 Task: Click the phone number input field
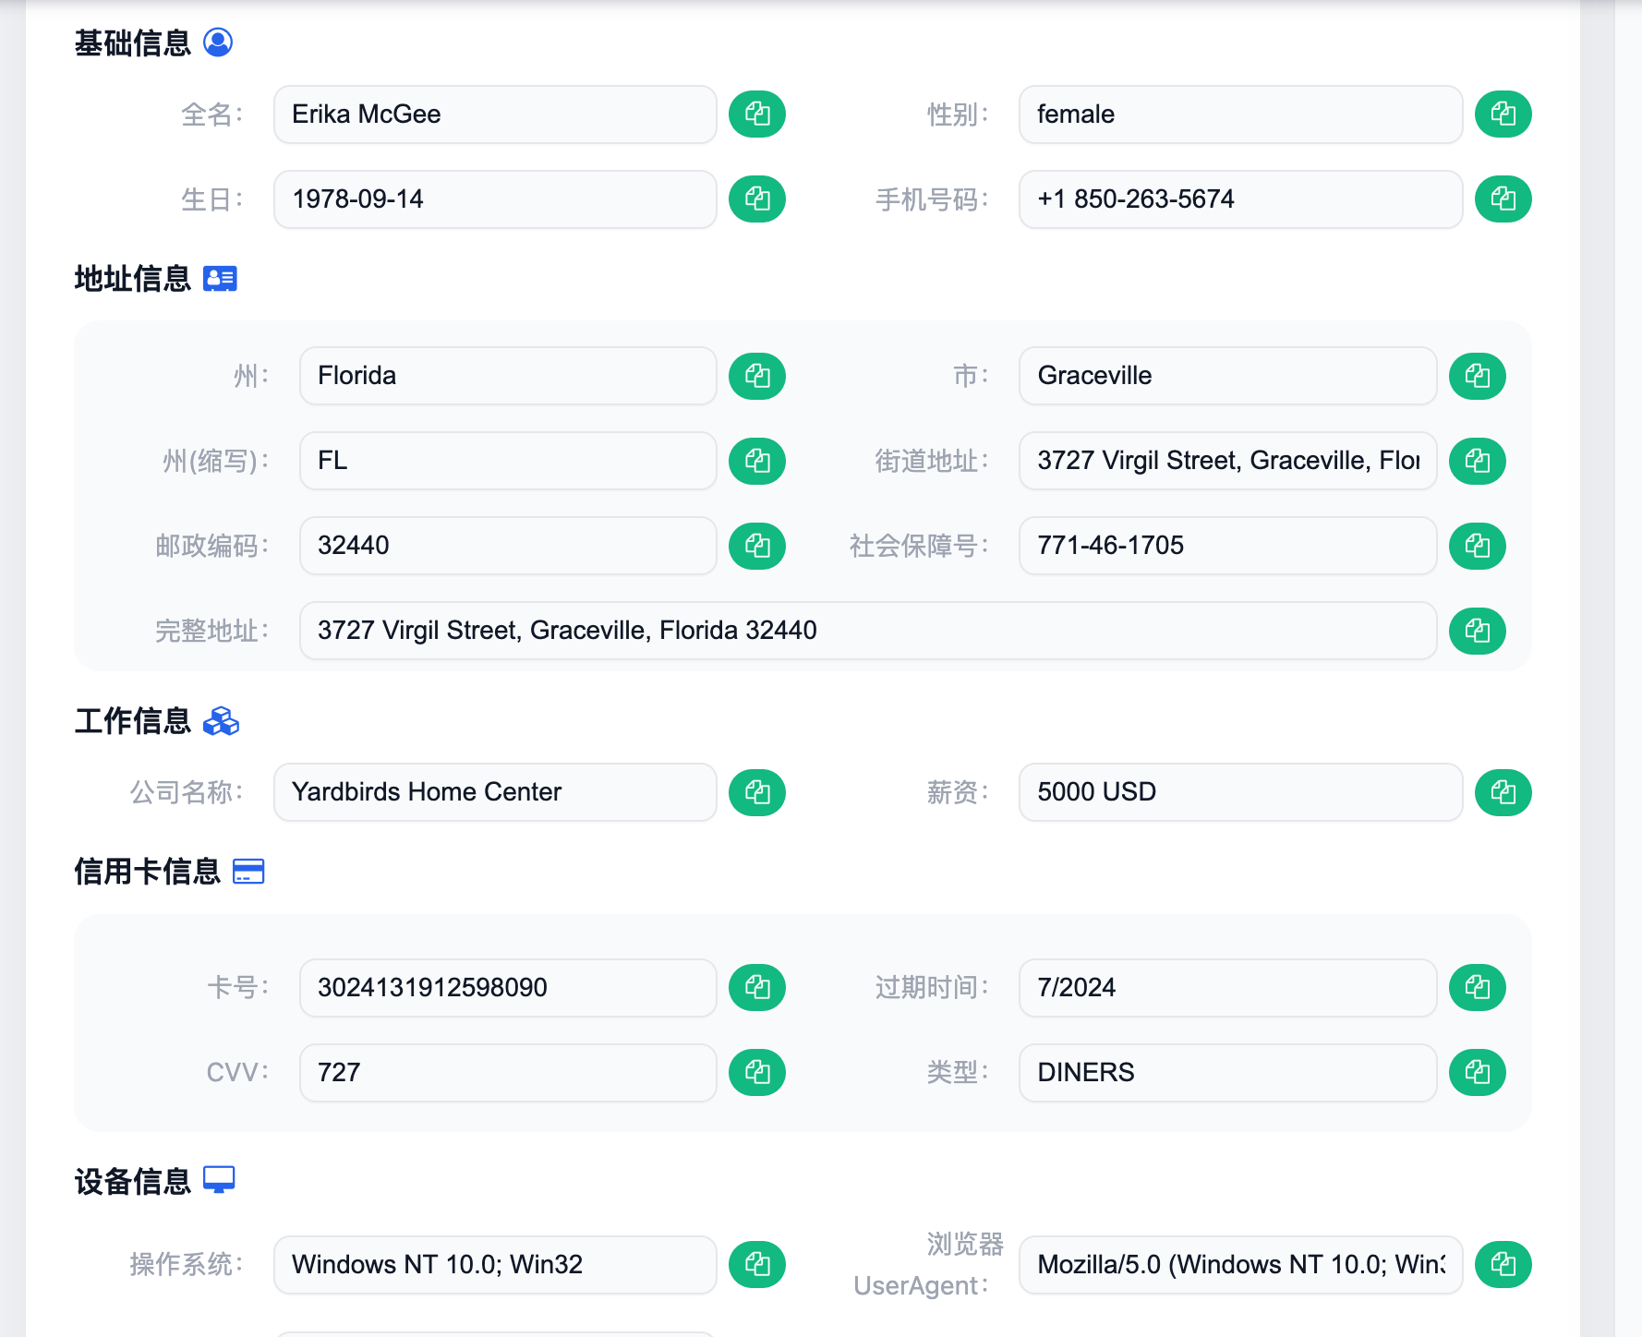(1241, 199)
